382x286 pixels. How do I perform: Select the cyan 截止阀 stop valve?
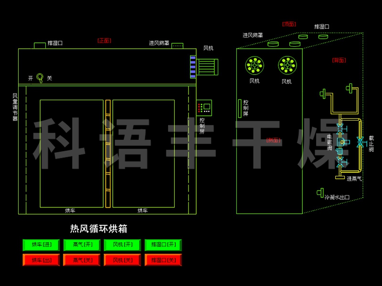(x=361, y=142)
